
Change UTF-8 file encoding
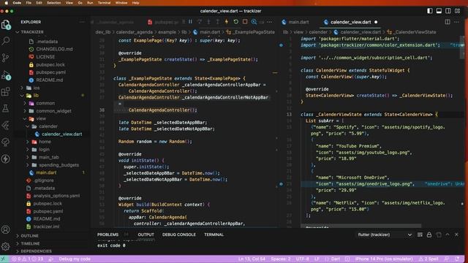coord(302,259)
